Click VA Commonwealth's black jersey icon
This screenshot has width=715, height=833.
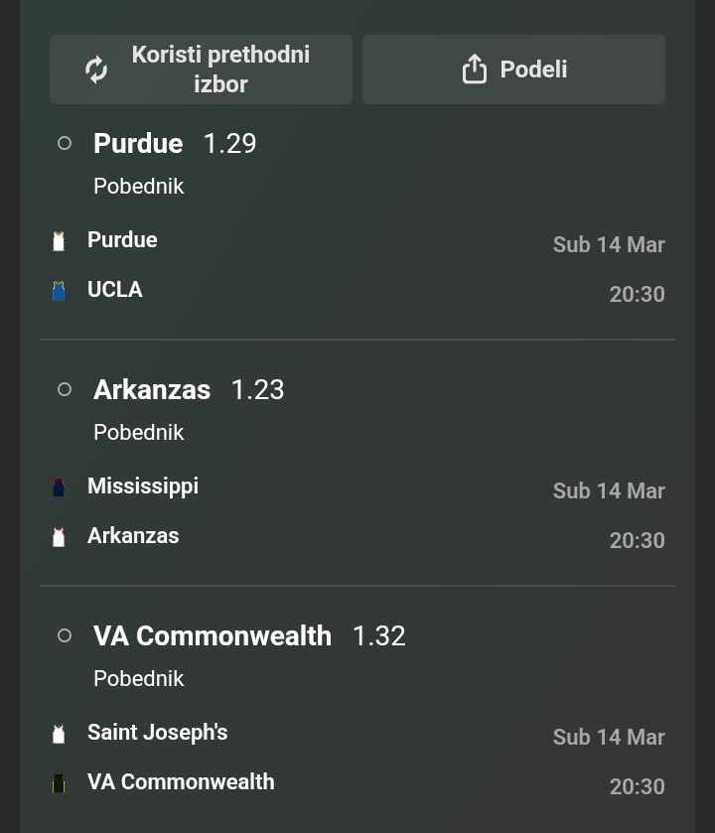[x=59, y=783]
